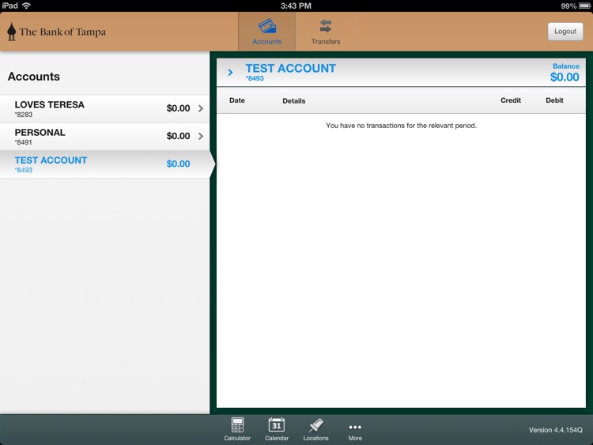This screenshot has width=593, height=445.
Task: Click the TEST ACCOUNT title in detail panel
Action: coord(290,69)
